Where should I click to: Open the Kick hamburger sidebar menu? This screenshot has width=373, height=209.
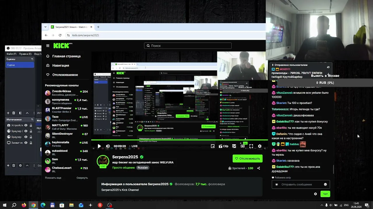point(48,46)
